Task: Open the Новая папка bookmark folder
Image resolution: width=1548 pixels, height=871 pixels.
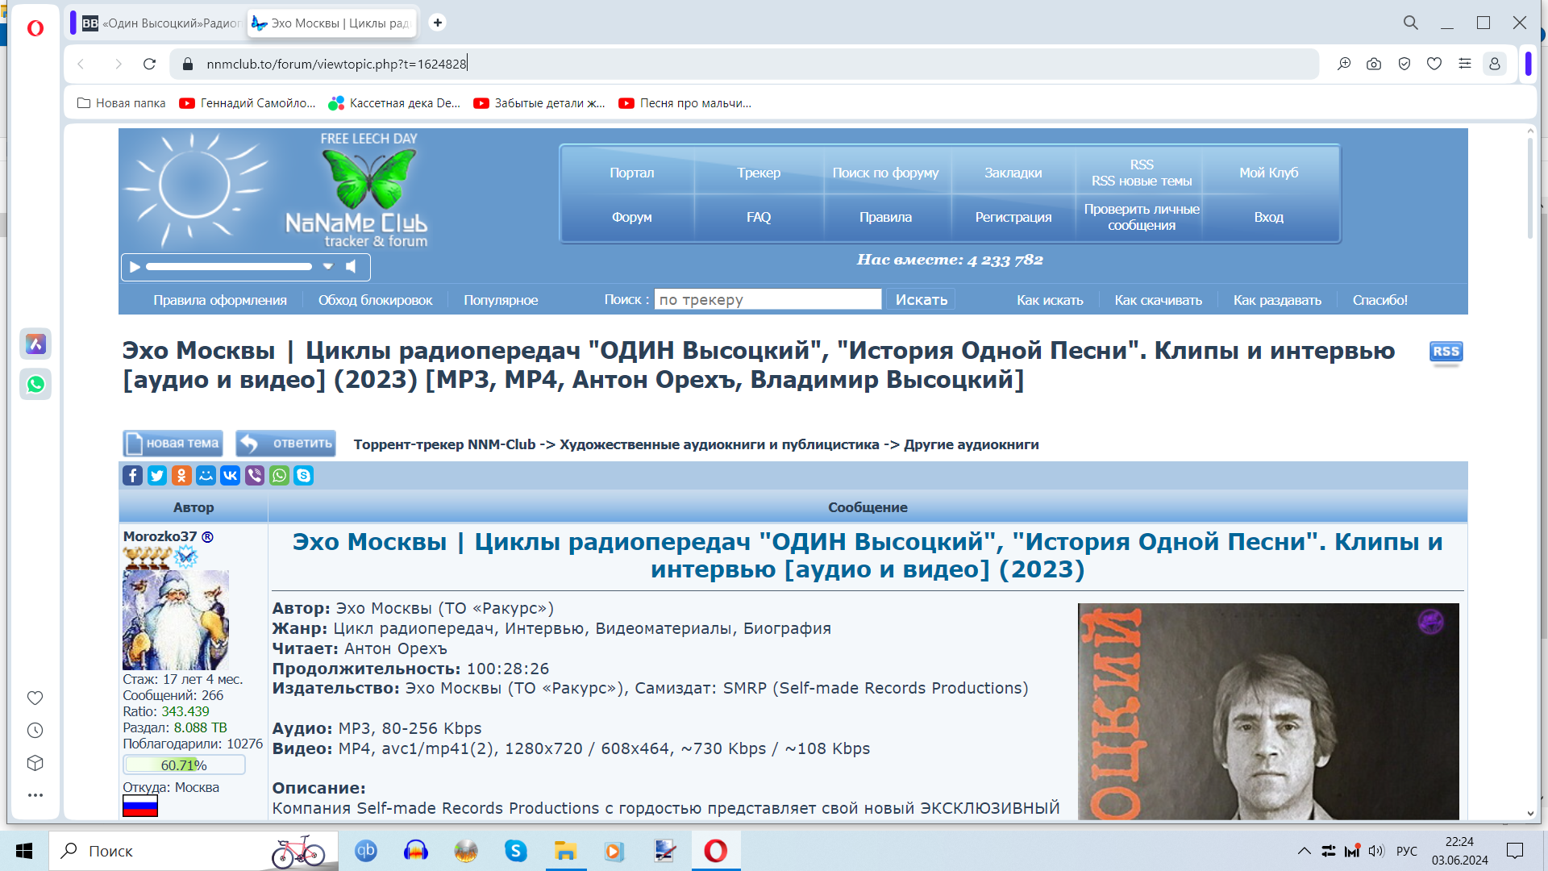Action: [x=121, y=103]
